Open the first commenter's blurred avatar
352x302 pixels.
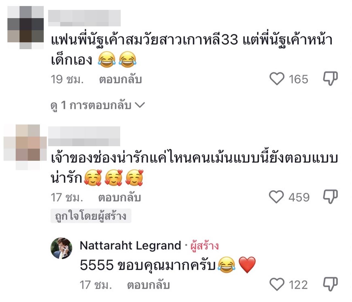(26, 27)
